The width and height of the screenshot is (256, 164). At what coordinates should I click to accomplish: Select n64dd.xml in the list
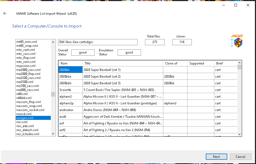point(33,98)
